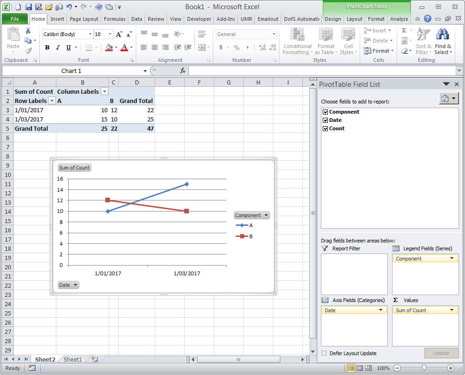Click the Sum of Count chart field button
465x375 pixels.
point(74,168)
